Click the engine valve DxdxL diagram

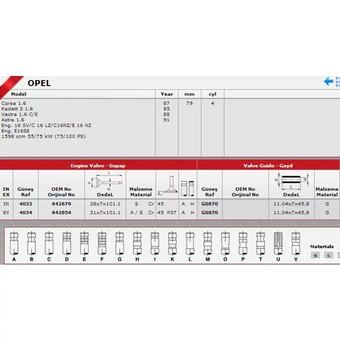(x=105, y=181)
